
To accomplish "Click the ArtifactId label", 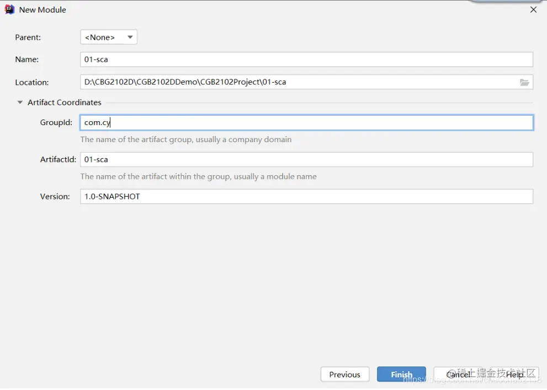I will 58,160.
